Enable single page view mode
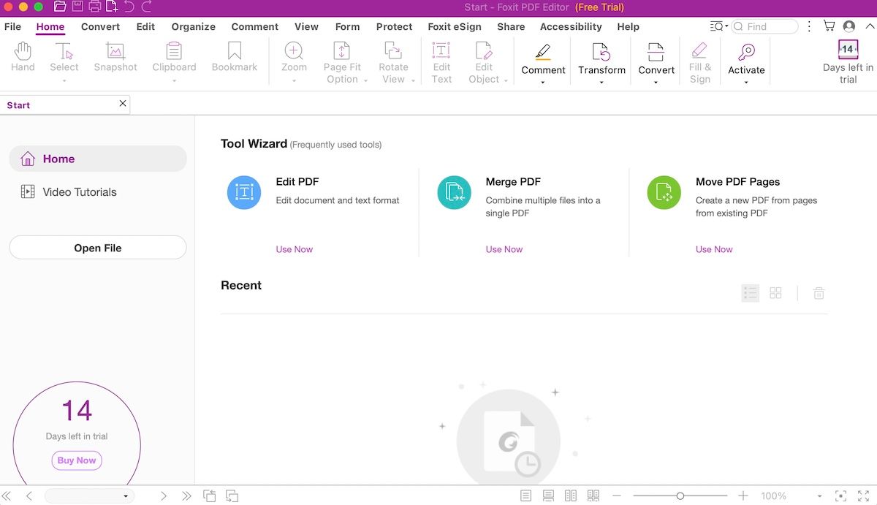Image resolution: width=877 pixels, height=505 pixels. (525, 496)
